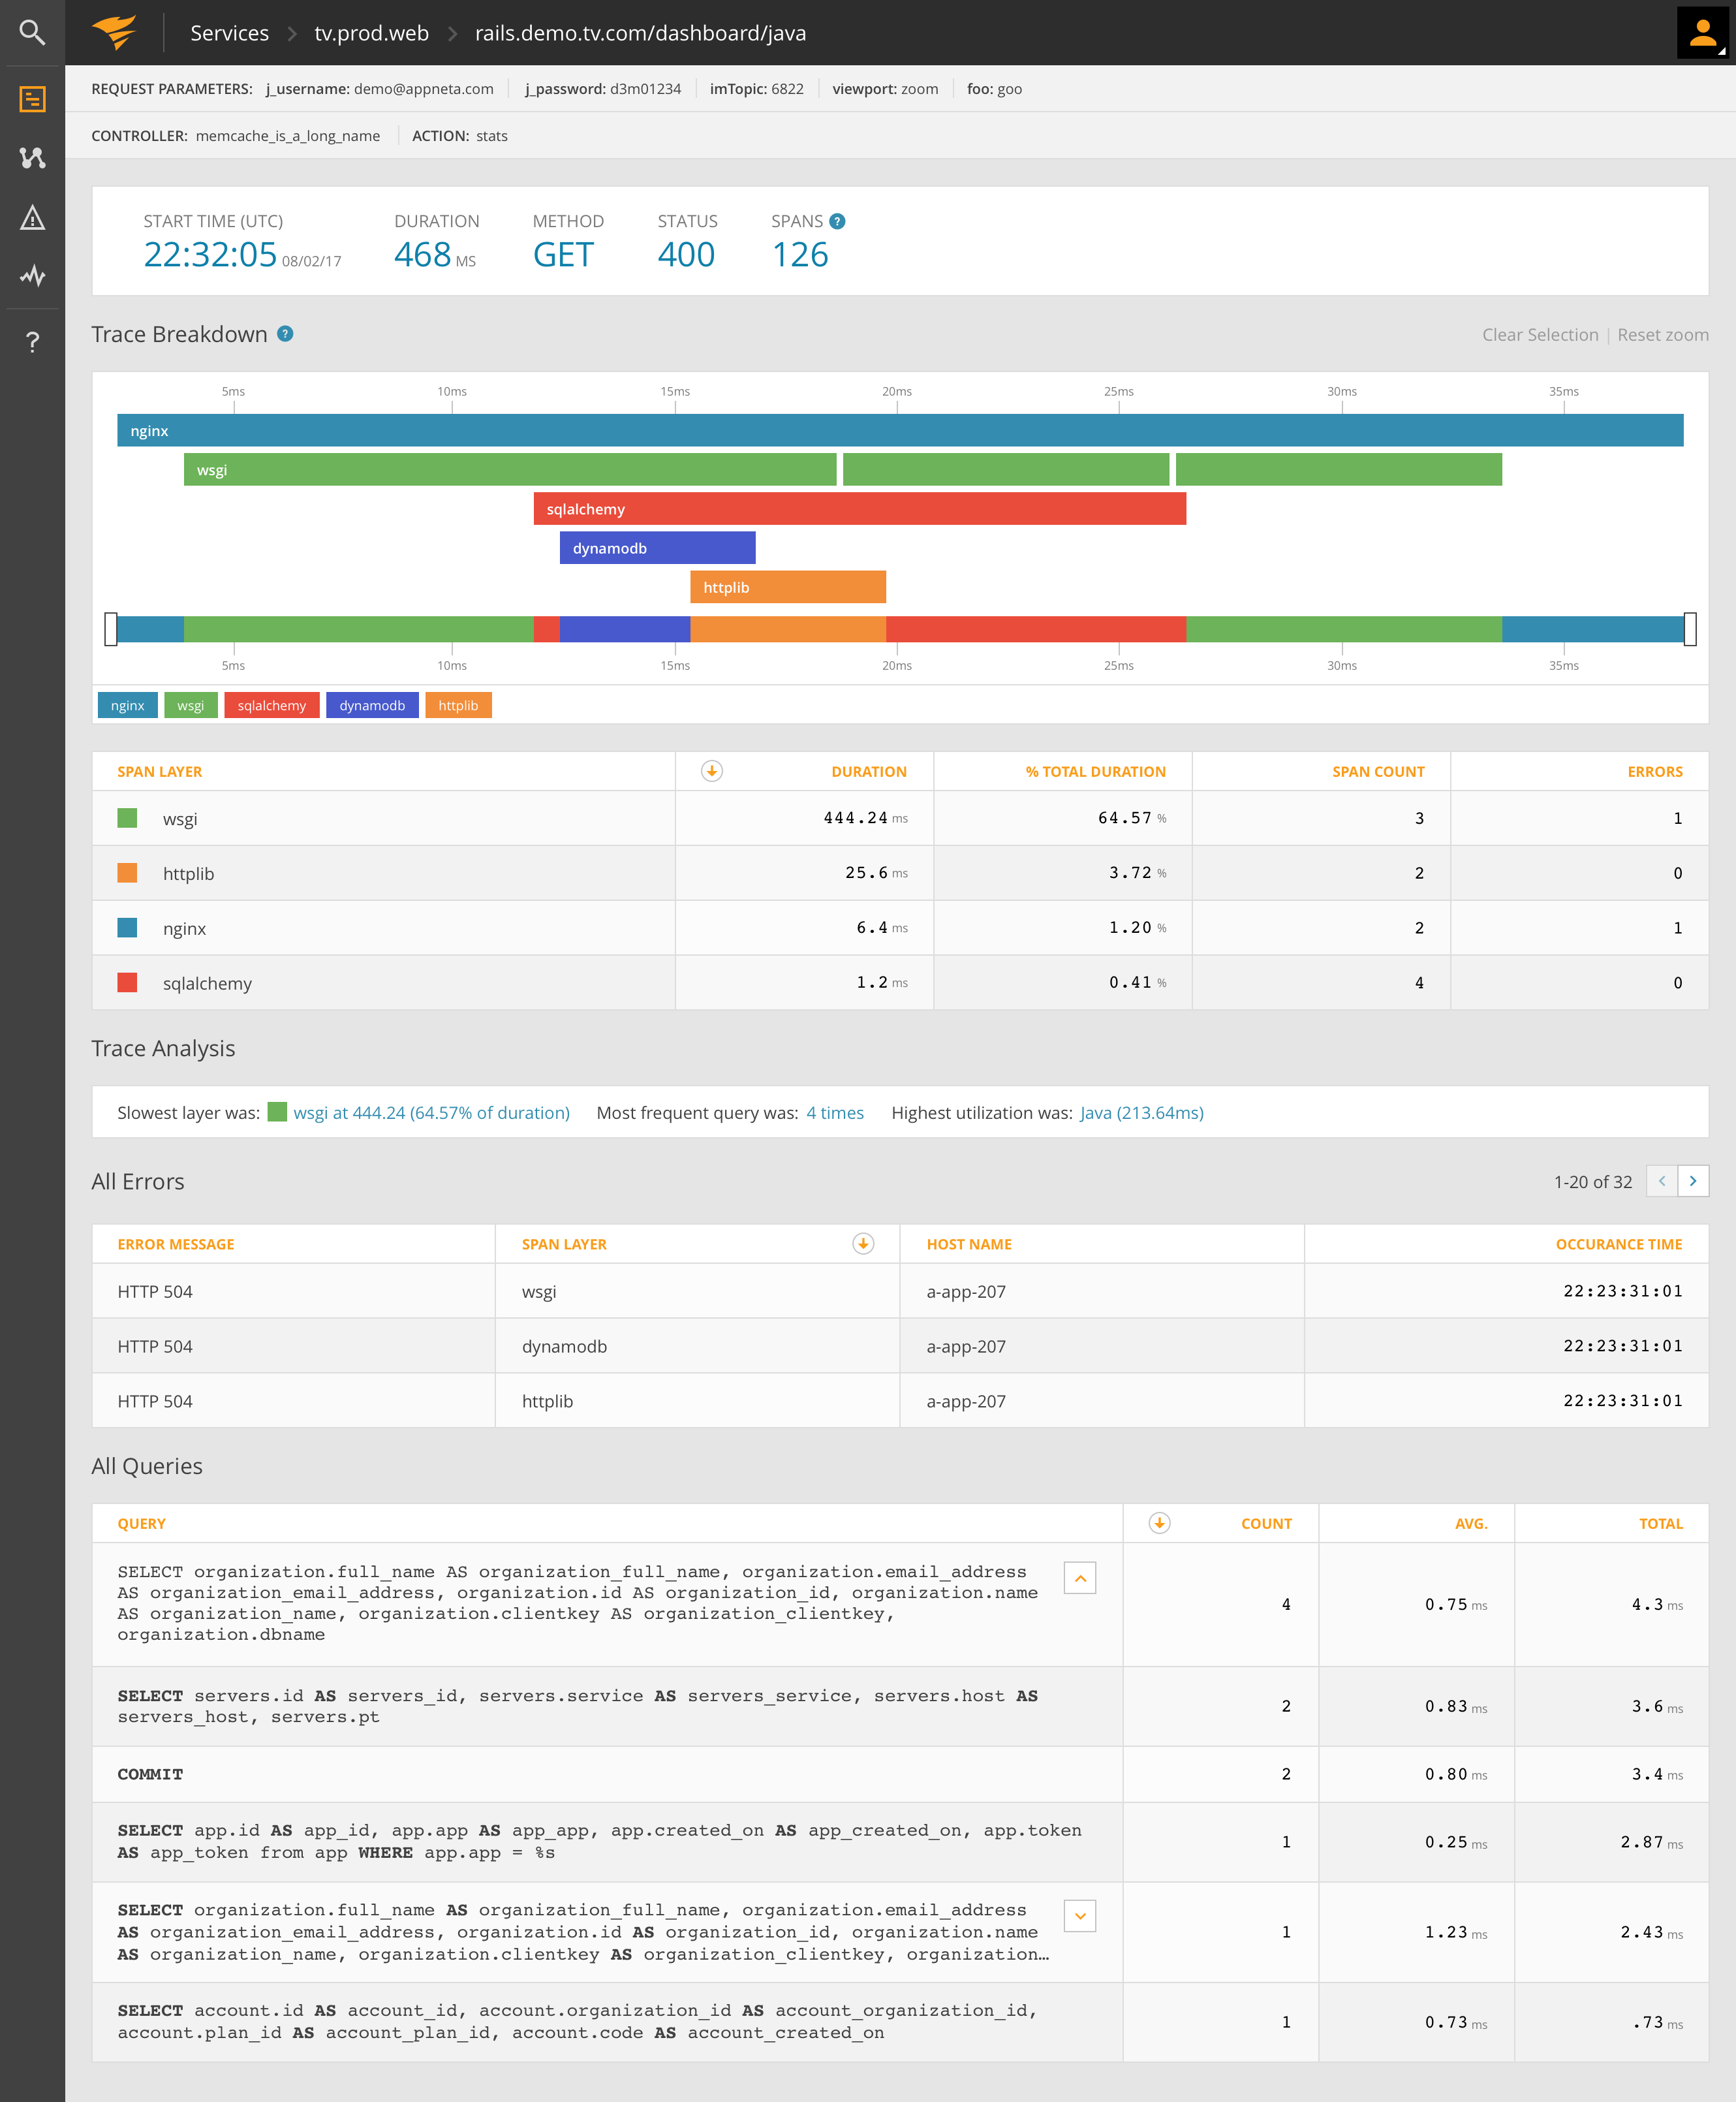This screenshot has height=2102, width=1736.
Task: Open the traces list icon in sidebar
Action: click(32, 99)
